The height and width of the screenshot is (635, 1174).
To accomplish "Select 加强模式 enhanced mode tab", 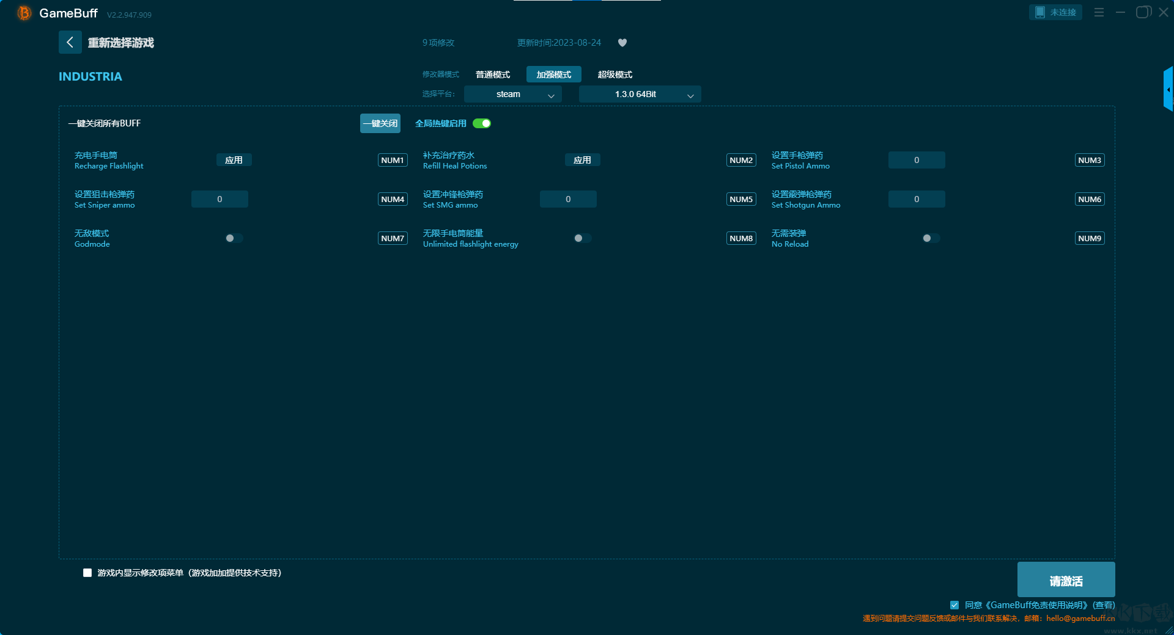I will (x=554, y=74).
